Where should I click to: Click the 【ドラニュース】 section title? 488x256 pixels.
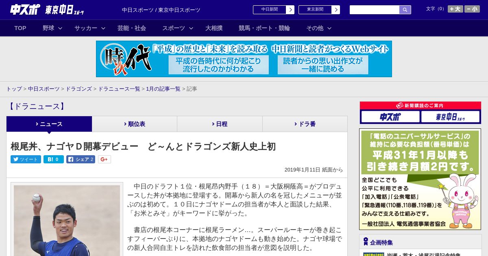[x=36, y=106]
